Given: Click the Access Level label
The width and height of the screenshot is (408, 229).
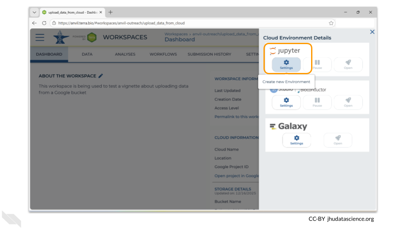Looking at the screenshot, I should tap(227, 108).
